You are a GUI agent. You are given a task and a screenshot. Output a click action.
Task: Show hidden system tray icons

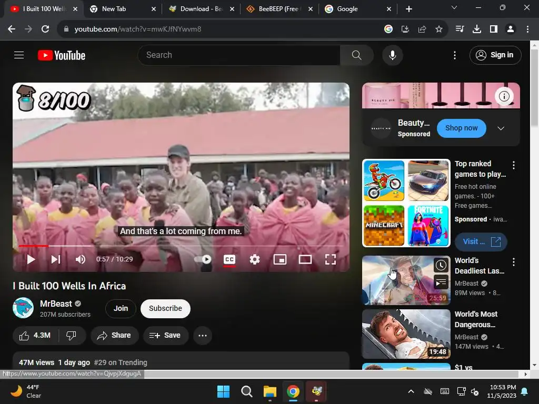point(411,391)
